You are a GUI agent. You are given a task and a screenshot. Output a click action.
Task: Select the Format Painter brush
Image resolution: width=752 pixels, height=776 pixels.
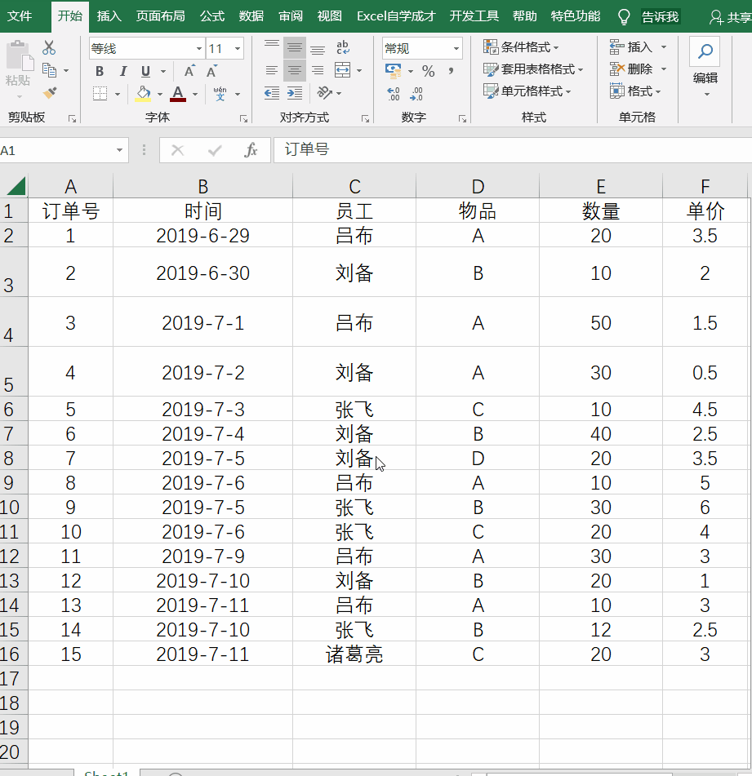(50, 92)
